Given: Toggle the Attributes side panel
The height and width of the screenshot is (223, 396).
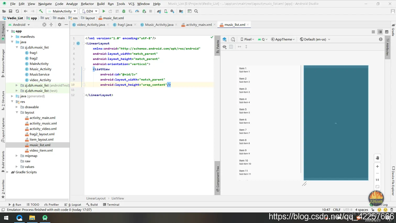Looking at the screenshot, I should [x=388, y=47].
